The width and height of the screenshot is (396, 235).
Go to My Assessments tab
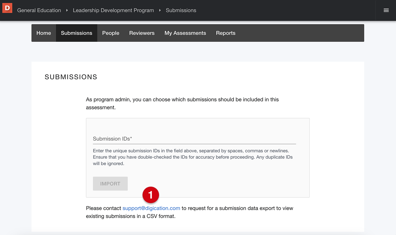click(x=185, y=33)
